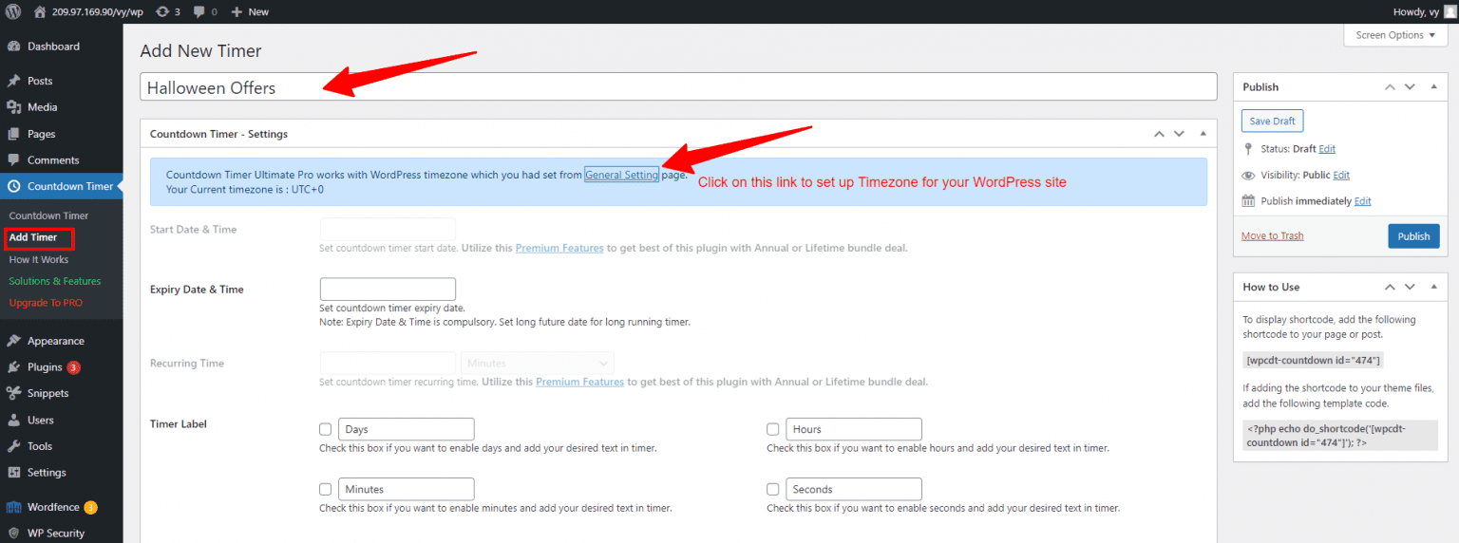Expand the Screen Options dropdown
This screenshot has width=1459, height=543.
pyautogui.click(x=1395, y=35)
